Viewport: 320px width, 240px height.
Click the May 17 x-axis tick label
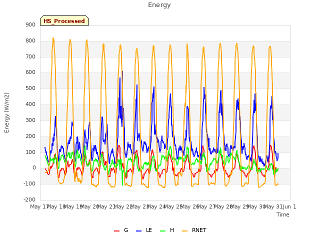point(39,206)
